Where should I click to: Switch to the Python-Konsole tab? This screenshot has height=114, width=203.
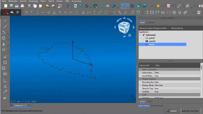[157, 105]
